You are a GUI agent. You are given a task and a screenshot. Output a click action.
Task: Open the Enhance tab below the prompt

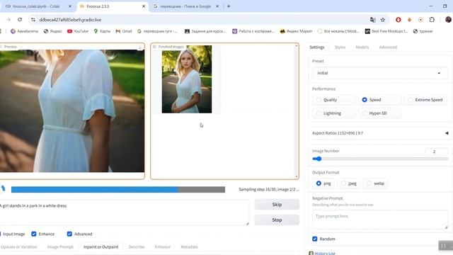click(163, 247)
